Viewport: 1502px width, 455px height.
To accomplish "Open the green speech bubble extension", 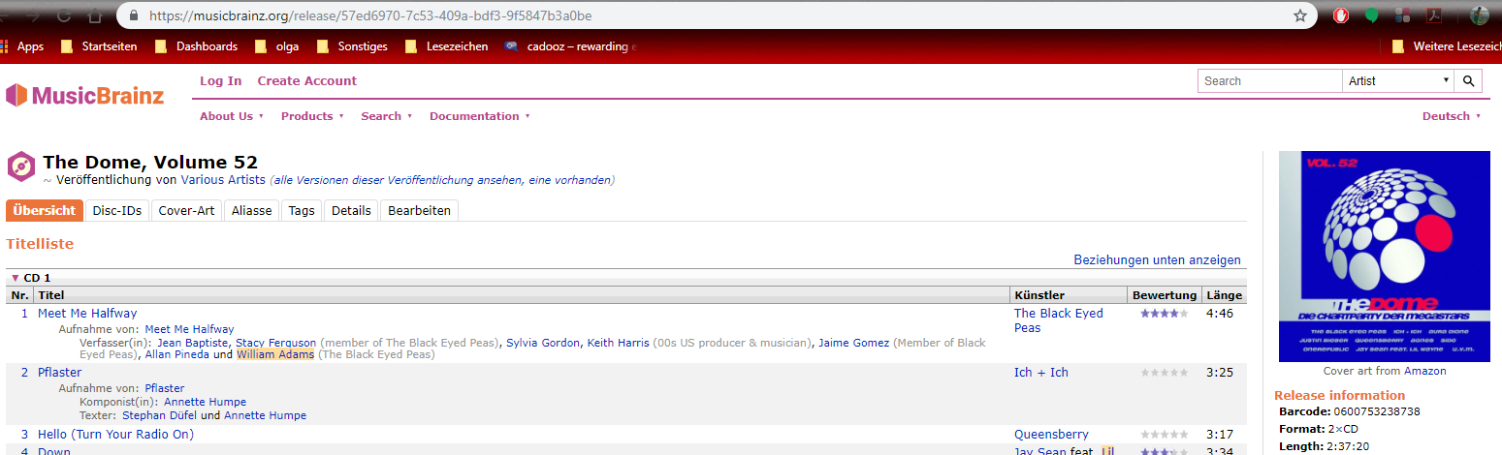I will click(1371, 15).
